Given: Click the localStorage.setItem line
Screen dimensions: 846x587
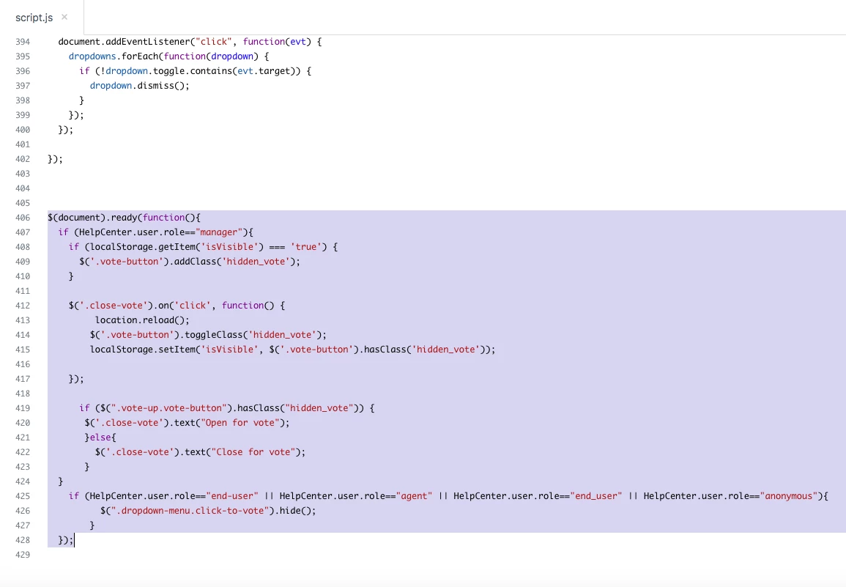Looking at the screenshot, I should 292,350.
